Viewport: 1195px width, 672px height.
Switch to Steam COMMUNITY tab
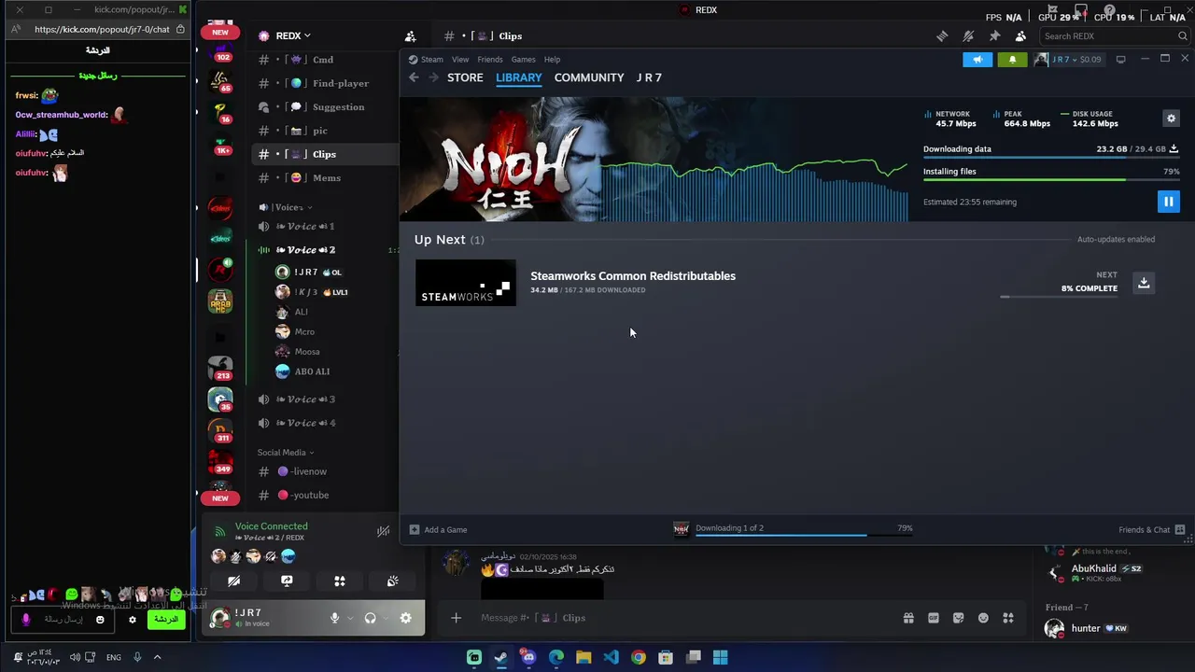pos(589,77)
